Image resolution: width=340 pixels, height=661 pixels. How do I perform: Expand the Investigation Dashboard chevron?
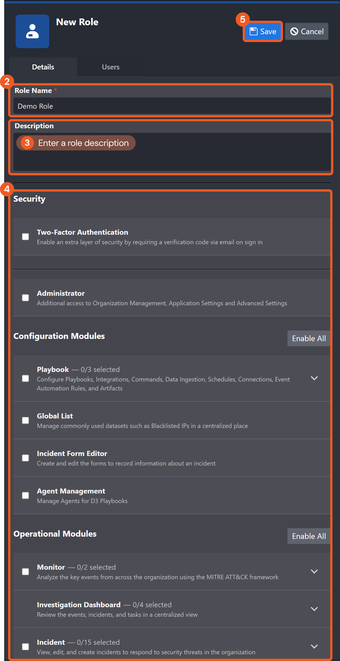(314, 609)
